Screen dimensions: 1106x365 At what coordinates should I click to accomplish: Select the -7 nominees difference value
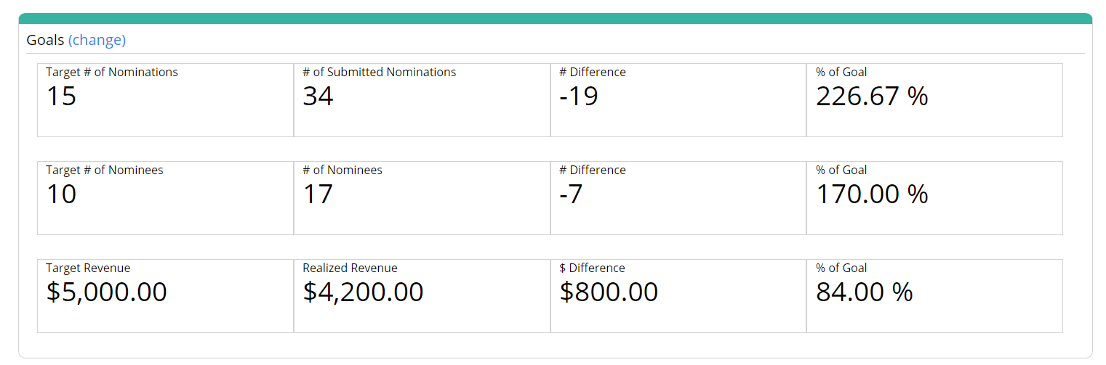[x=571, y=194]
